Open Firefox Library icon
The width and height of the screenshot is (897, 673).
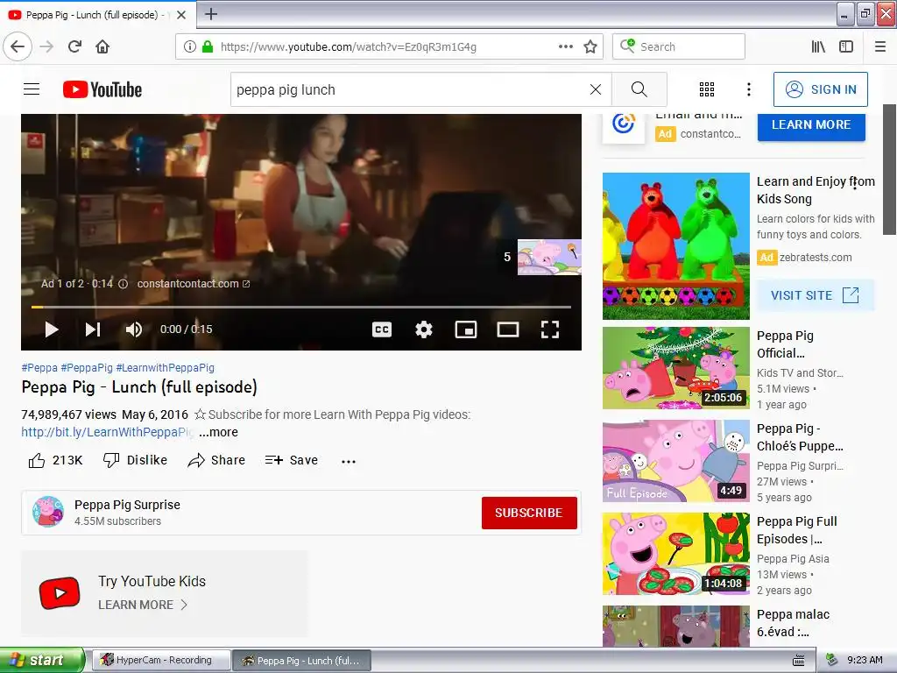[x=819, y=46]
